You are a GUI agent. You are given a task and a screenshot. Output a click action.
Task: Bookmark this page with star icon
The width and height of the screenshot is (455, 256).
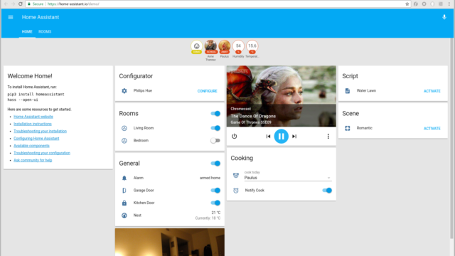pyautogui.click(x=407, y=4)
